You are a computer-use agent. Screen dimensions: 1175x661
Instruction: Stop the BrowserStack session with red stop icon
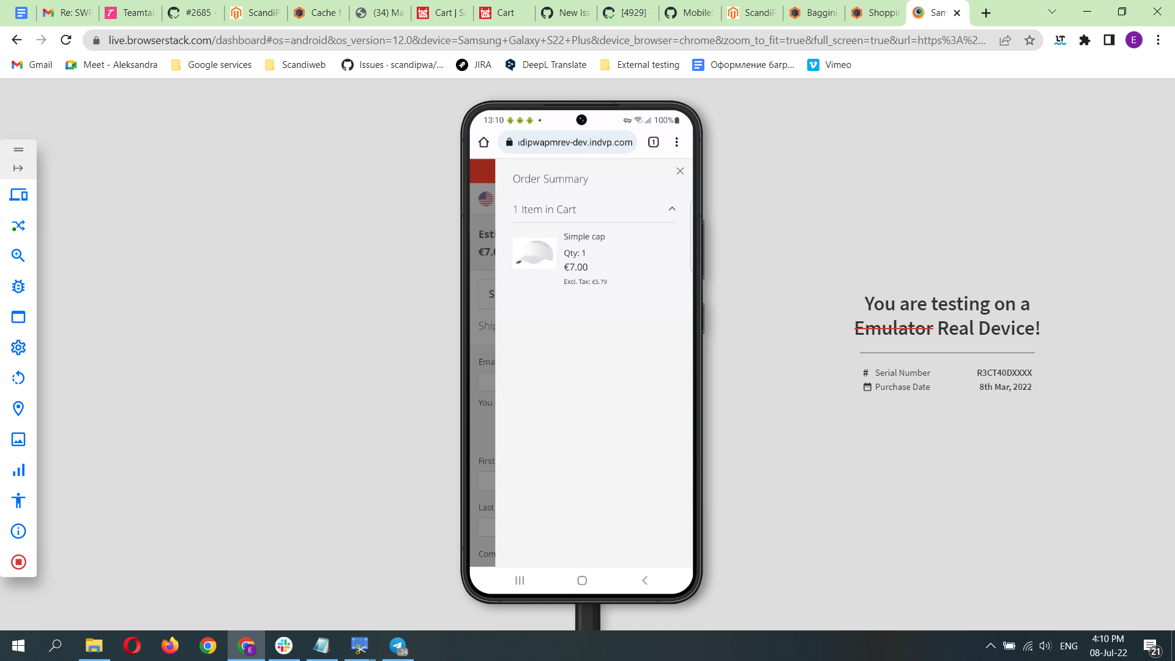click(x=18, y=562)
